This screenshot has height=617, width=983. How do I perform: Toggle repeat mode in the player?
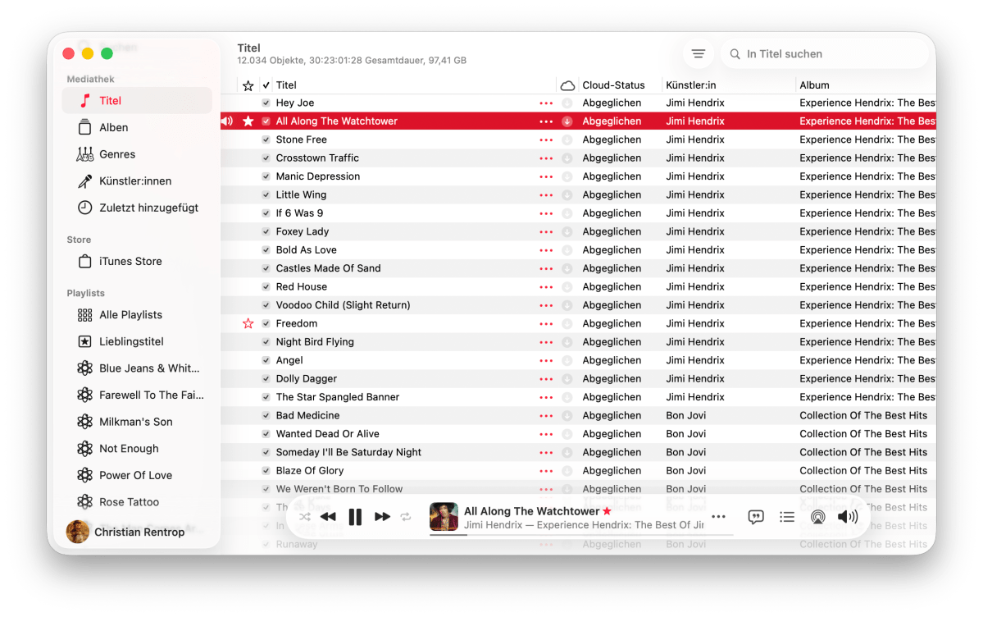tap(404, 517)
